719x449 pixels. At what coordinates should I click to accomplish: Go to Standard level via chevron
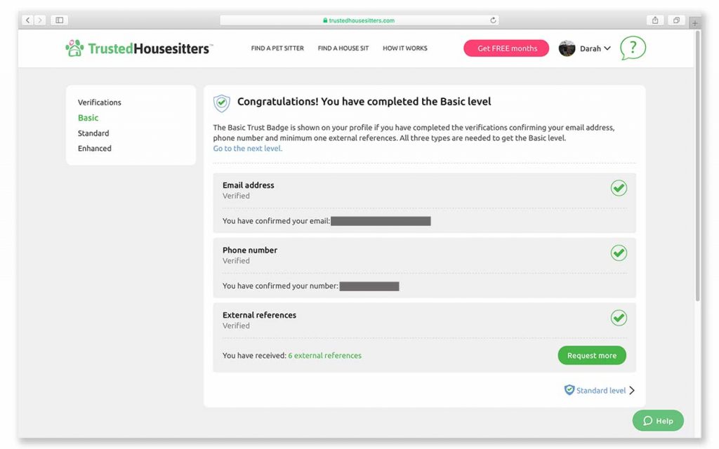[632, 390]
